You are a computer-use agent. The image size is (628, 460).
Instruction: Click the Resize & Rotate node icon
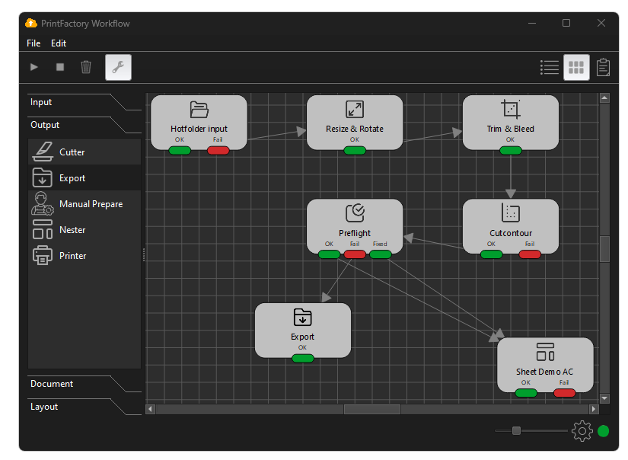tap(355, 110)
